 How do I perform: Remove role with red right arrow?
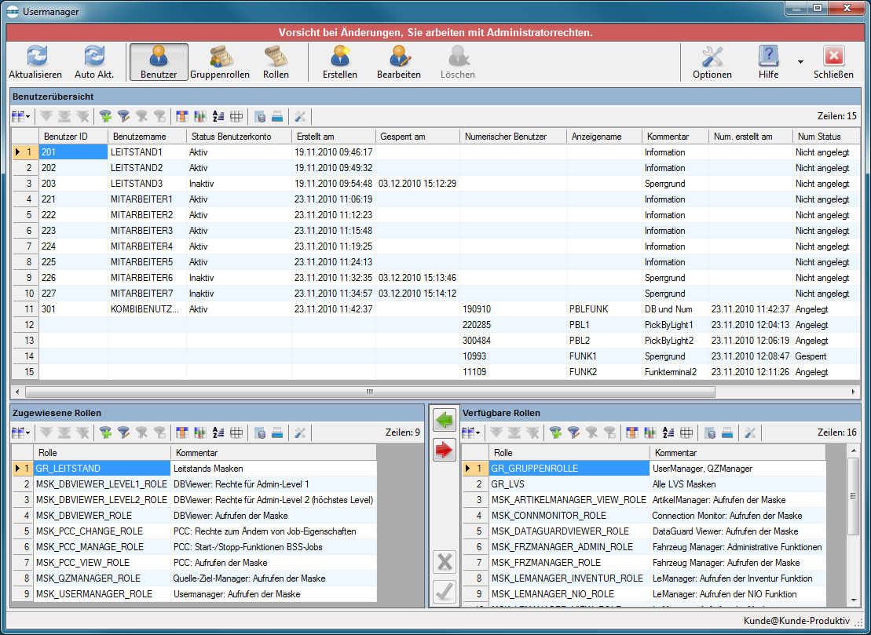tap(444, 451)
